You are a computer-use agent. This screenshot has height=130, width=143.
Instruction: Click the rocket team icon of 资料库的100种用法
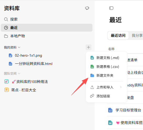click(7, 81)
